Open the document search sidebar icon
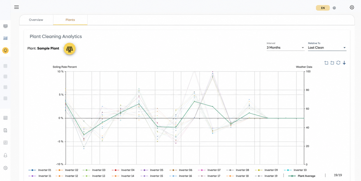 click(x=6, y=130)
